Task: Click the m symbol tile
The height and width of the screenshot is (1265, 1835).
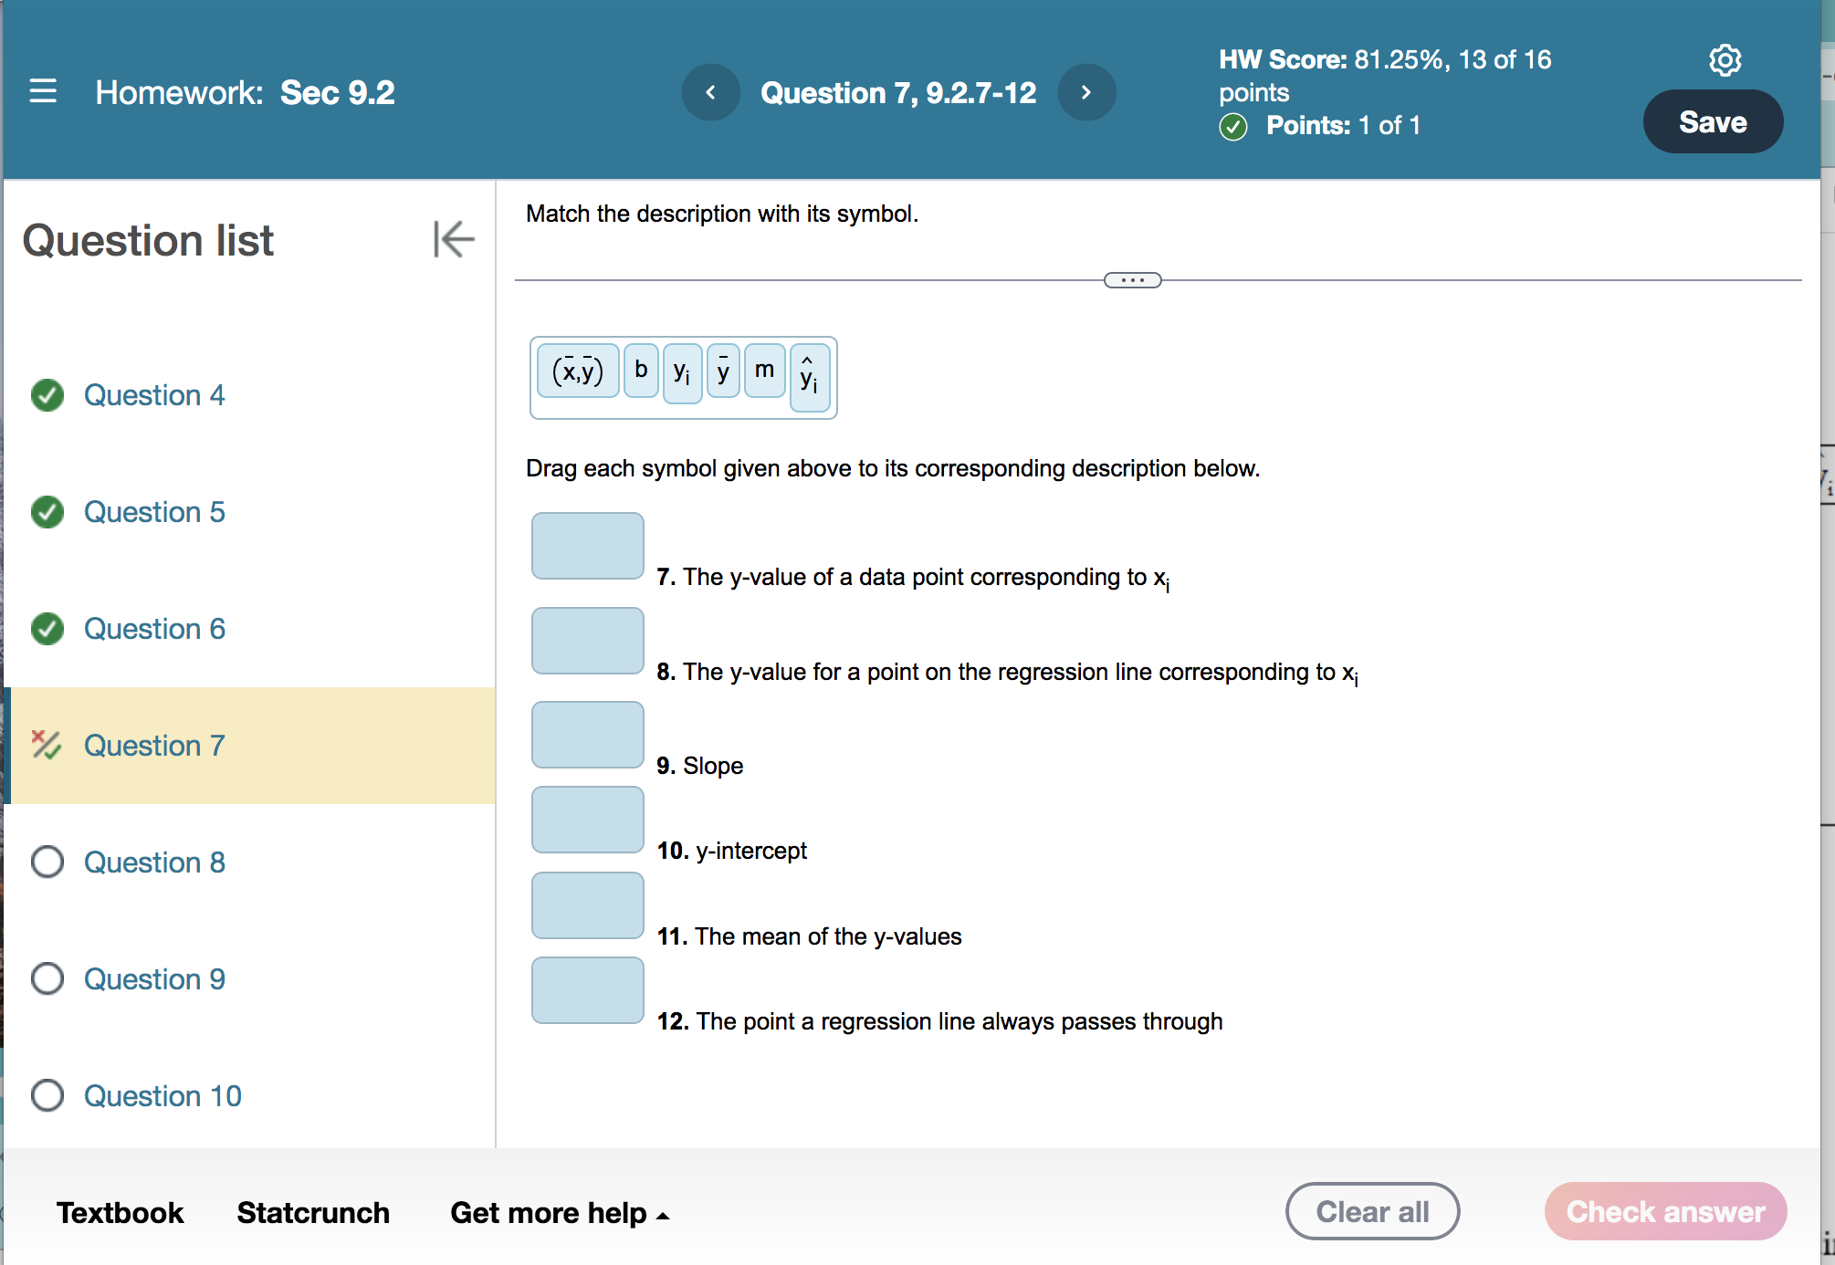Action: point(764,370)
